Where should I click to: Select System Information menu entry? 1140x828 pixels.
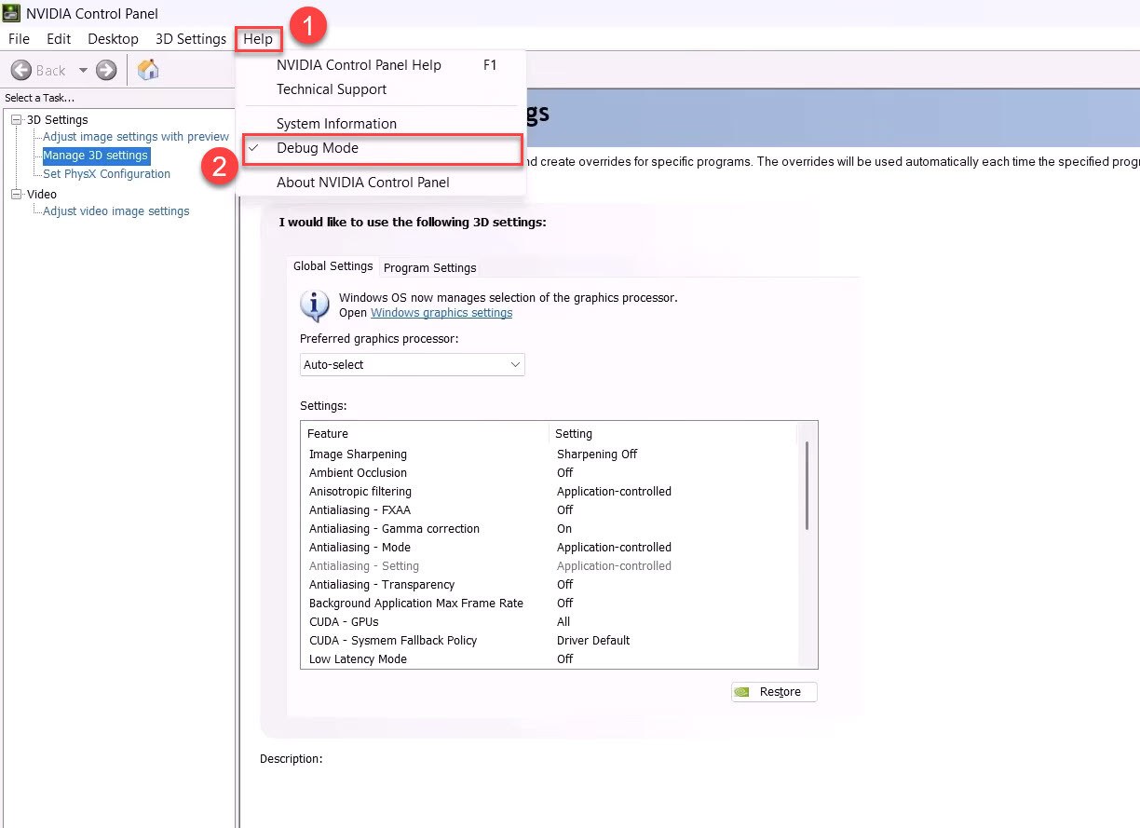336,124
